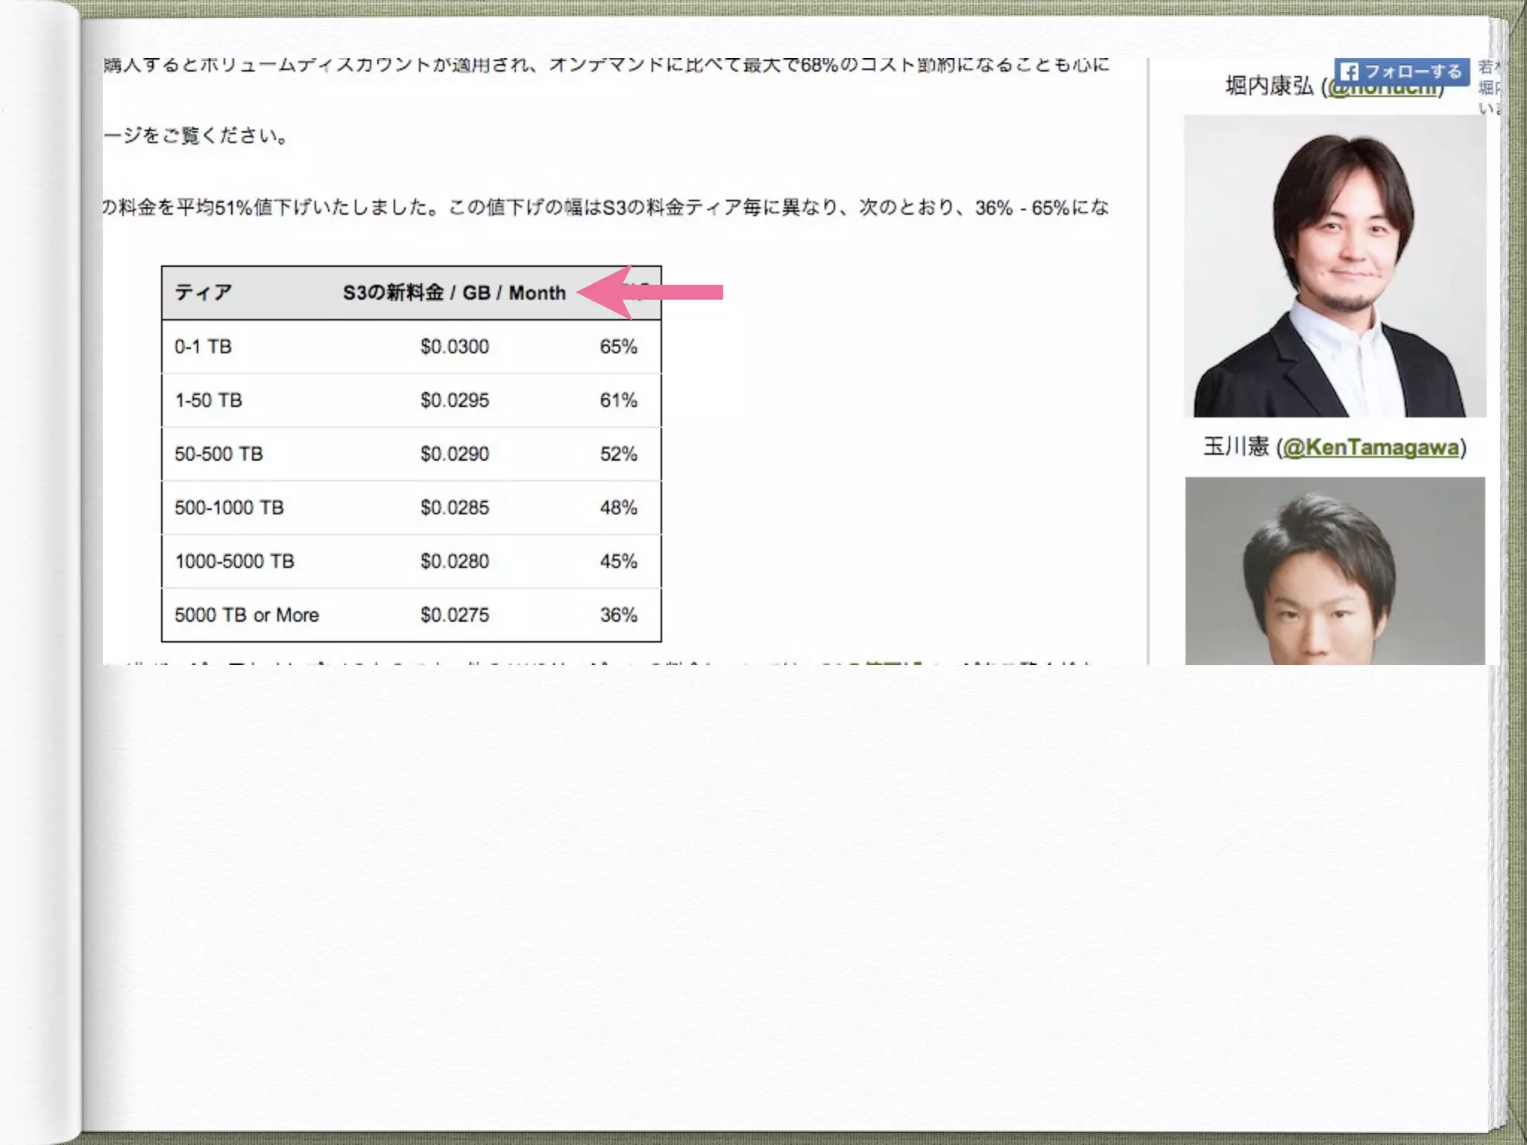Click the 0-1 TB tier cell
This screenshot has width=1527, height=1145.
[203, 347]
